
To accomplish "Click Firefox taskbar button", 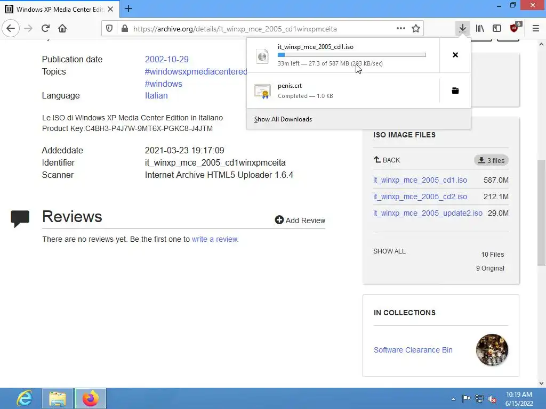I will 91,398.
